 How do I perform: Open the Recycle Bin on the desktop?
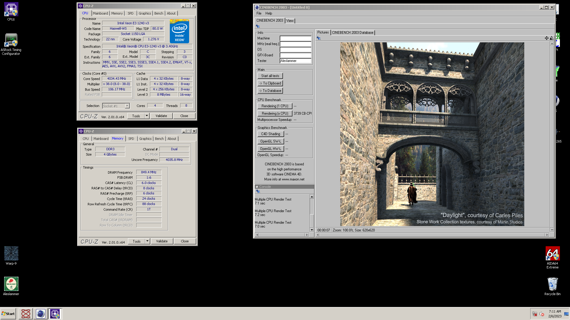(552, 286)
